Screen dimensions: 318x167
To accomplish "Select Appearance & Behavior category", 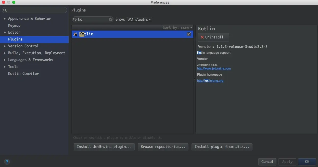I will (30, 19).
